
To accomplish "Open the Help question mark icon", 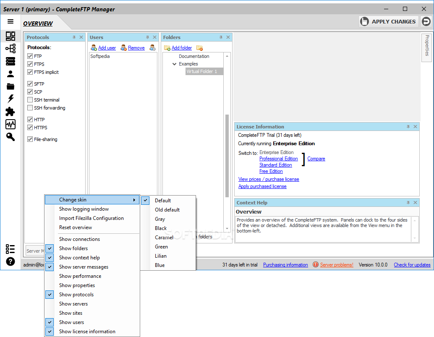I will click(10, 261).
